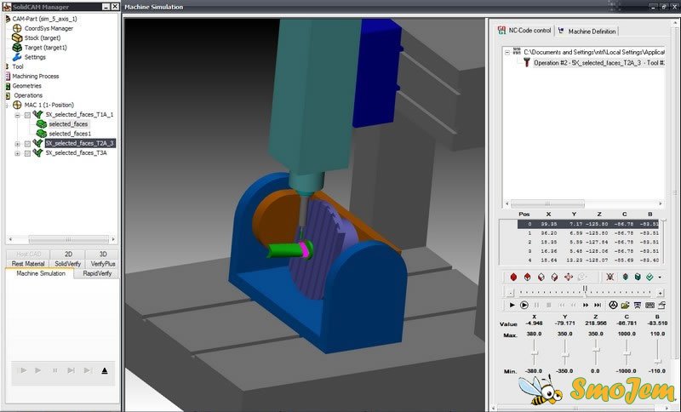Click the green Target (target1) icon
Viewport: 681px width, 412px height.
coord(17,48)
